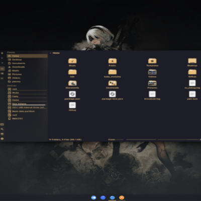201x201 pixels.
Task: Toggle the eye preview icon
Action: coord(2,139)
